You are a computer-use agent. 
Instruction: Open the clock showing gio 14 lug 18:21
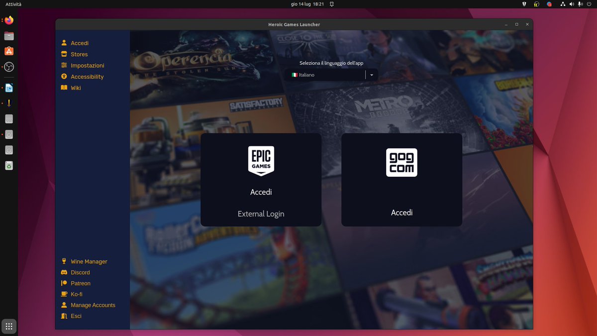coord(307,4)
